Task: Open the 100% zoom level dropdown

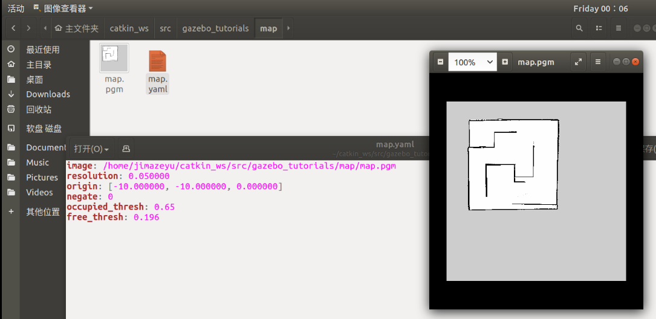Action: pyautogui.click(x=473, y=62)
